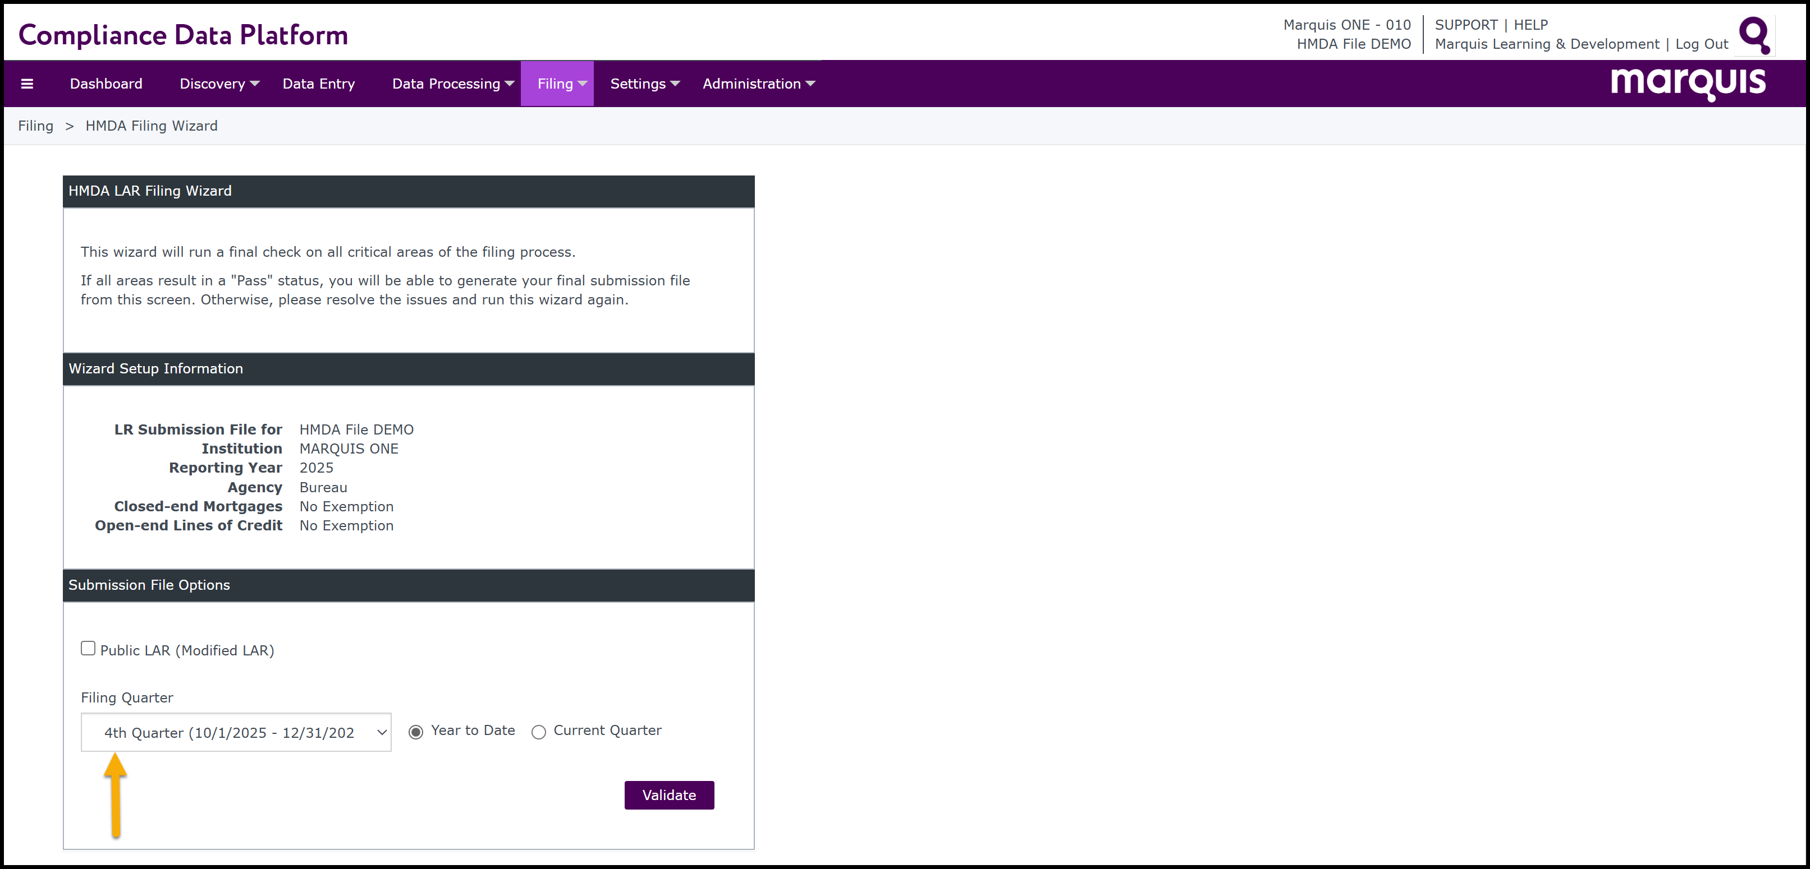Expand the Discovery menu dropdown
Viewport: 1810px width, 869px height.
219,84
